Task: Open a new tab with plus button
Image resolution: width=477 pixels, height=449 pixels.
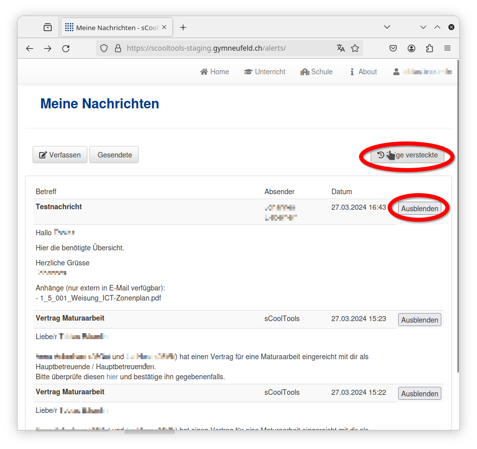Action: pos(183,28)
